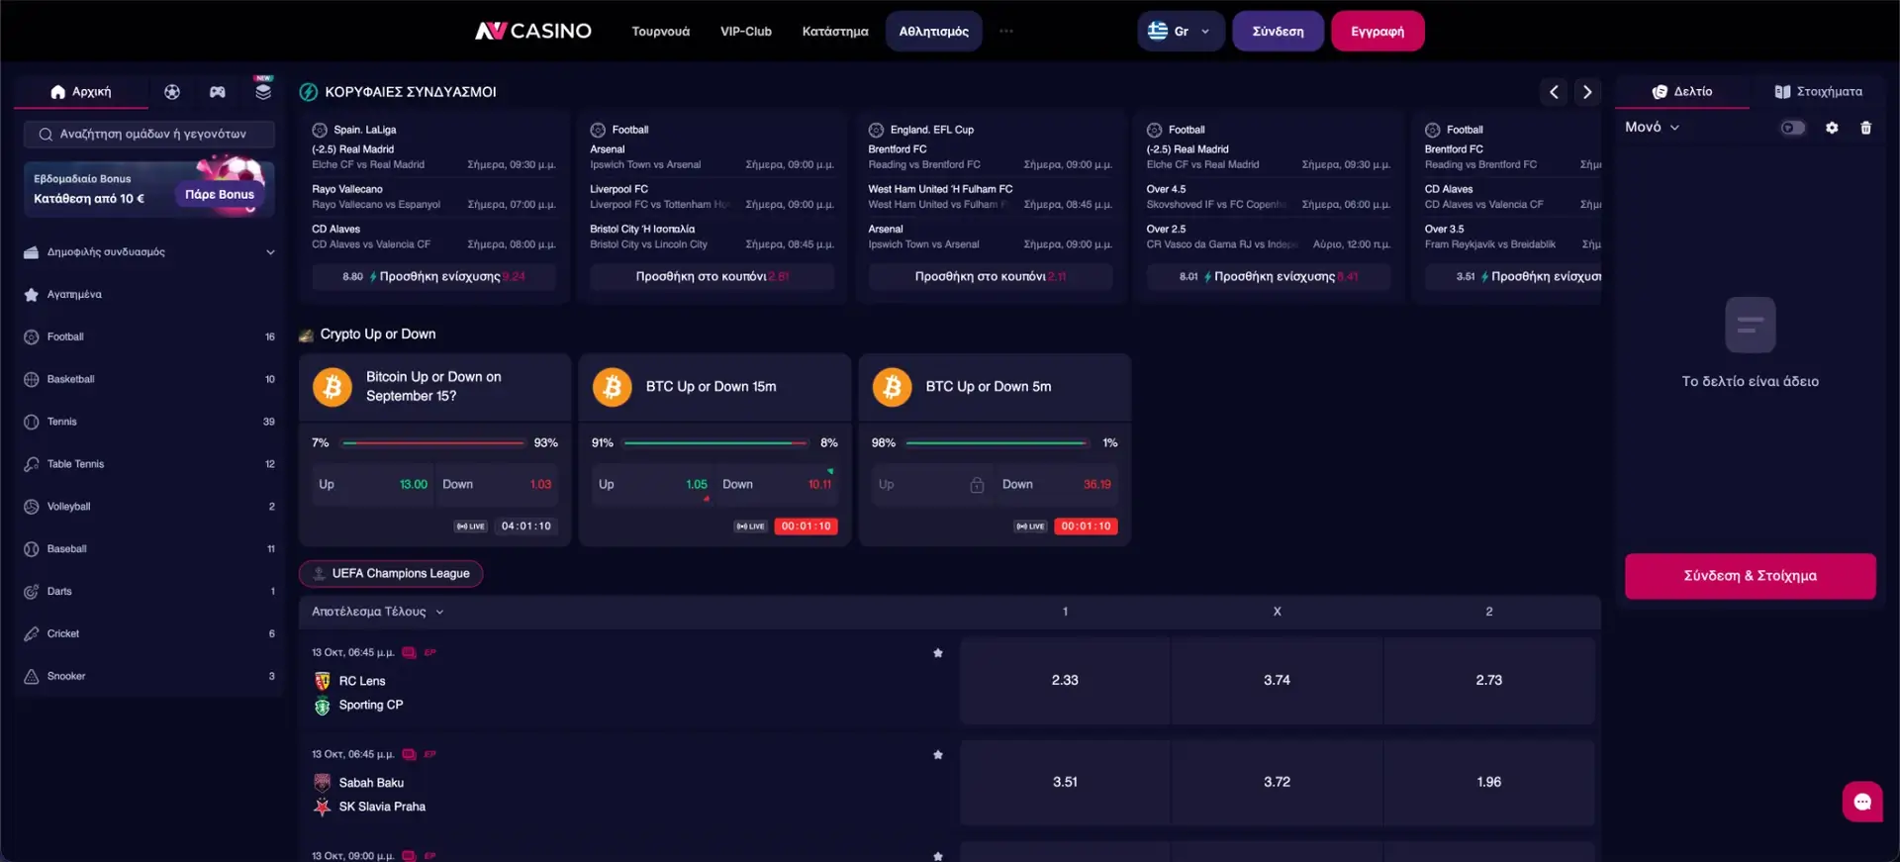Open the Gr language dropdown
This screenshot has width=1900, height=862.
pos(1181,31)
